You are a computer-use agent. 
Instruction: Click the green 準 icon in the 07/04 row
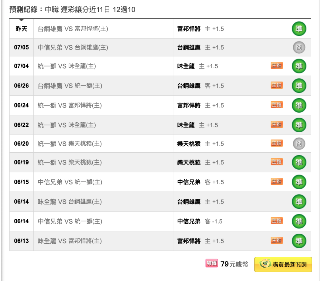tap(299, 66)
